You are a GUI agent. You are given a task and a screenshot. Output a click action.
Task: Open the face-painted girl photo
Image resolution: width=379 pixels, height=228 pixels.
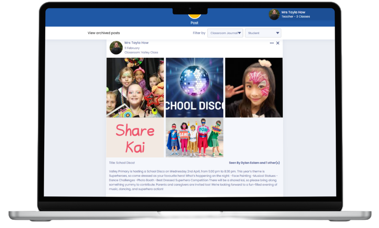(254, 87)
